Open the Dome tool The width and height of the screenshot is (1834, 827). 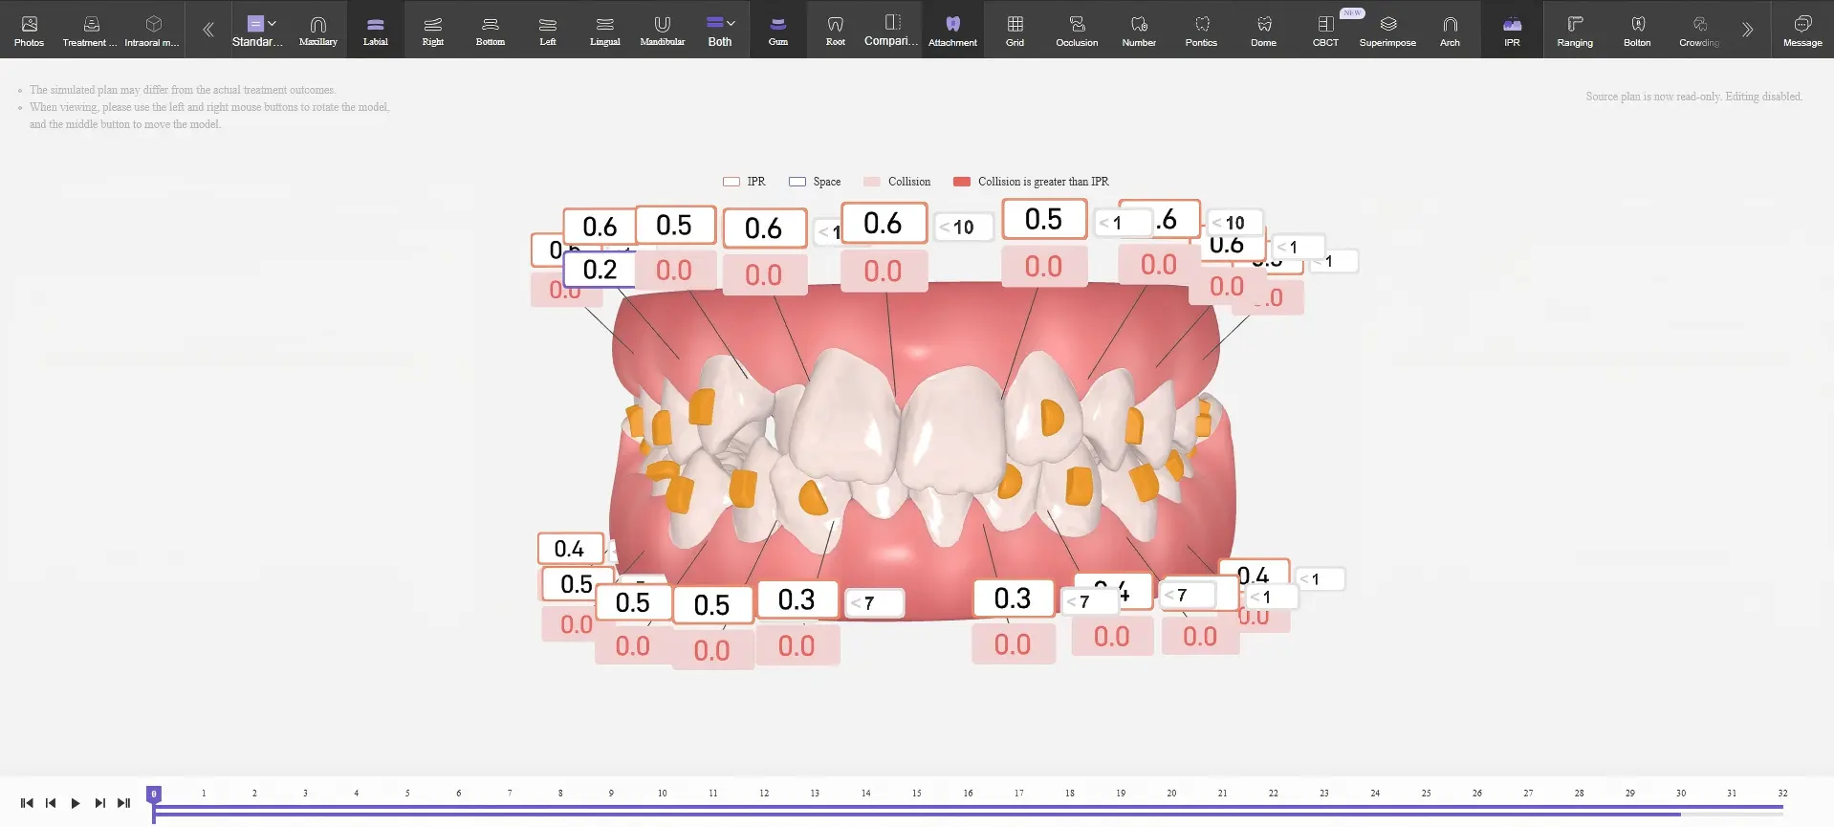pyautogui.click(x=1264, y=30)
